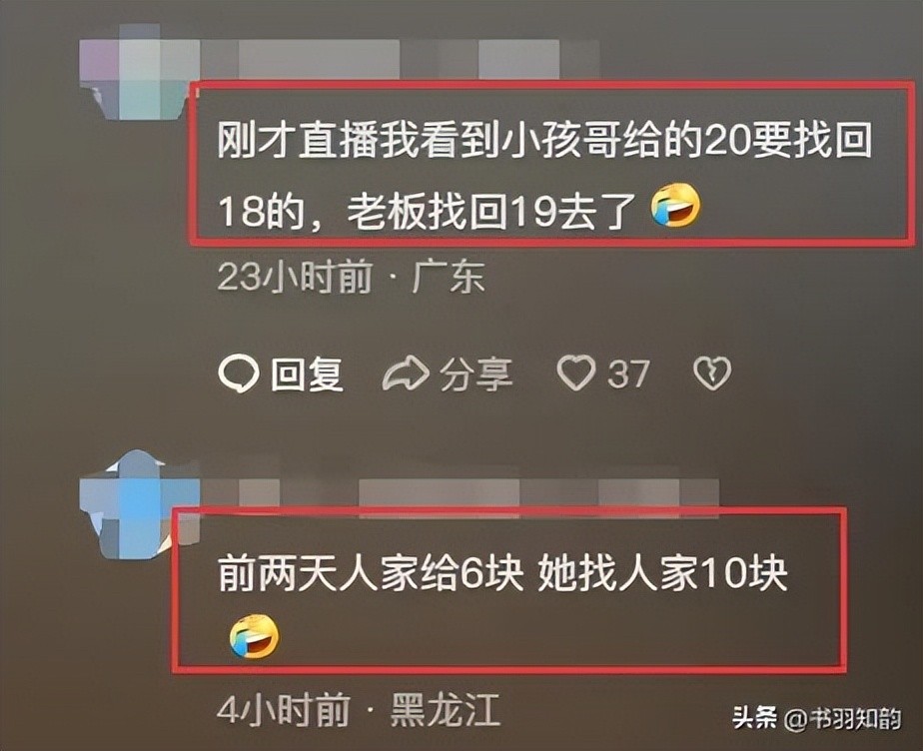
Task: Click the curved share arrow icon
Action: [x=405, y=374]
